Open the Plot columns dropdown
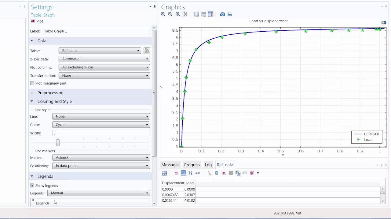The width and height of the screenshot is (391, 219). (104, 67)
